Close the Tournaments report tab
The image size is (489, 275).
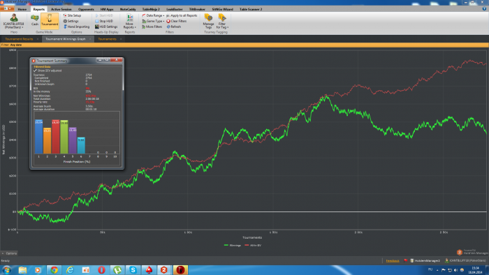[x=121, y=39]
